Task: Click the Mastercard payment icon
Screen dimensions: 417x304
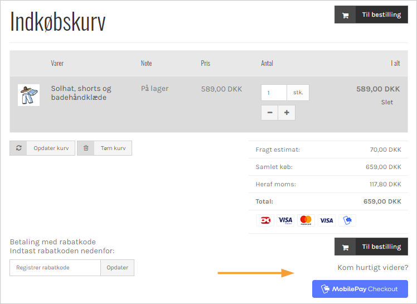Action: 306,220
